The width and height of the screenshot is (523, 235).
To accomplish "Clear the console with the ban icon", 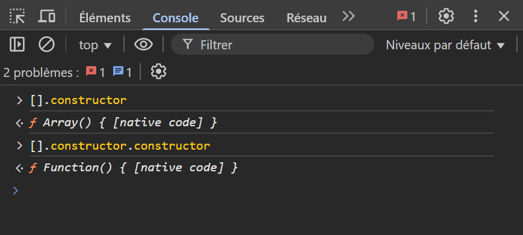I will (46, 44).
